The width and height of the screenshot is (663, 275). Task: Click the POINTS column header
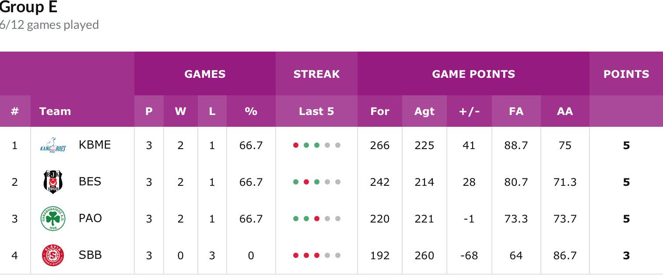coord(626,74)
